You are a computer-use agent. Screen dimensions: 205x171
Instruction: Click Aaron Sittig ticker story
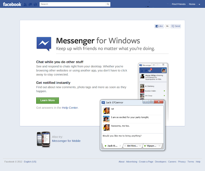[x=153, y=77]
